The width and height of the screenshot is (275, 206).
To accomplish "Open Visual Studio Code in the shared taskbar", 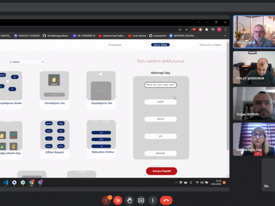I will coord(6,183).
